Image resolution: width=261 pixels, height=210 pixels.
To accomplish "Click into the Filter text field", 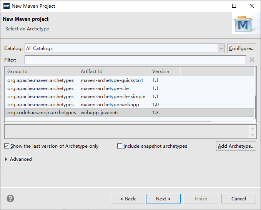I will 135,60.
